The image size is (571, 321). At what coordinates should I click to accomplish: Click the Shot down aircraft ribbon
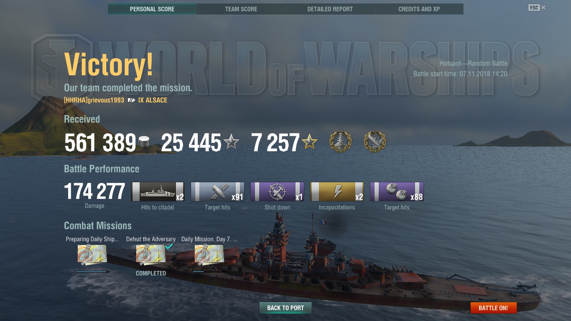(x=277, y=192)
